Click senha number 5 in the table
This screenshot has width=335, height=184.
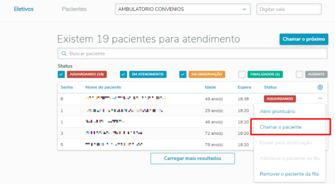(62, 145)
